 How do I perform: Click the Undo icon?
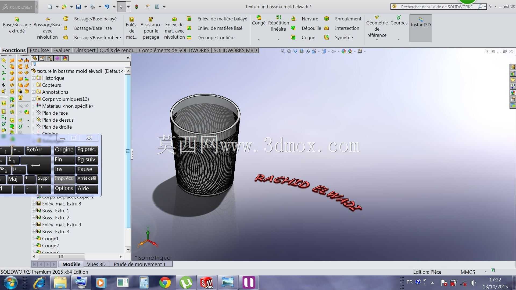click(107, 7)
